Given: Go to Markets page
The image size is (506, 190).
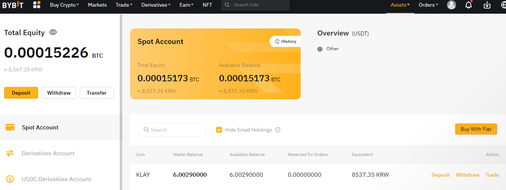Looking at the screenshot, I should pos(97,5).
